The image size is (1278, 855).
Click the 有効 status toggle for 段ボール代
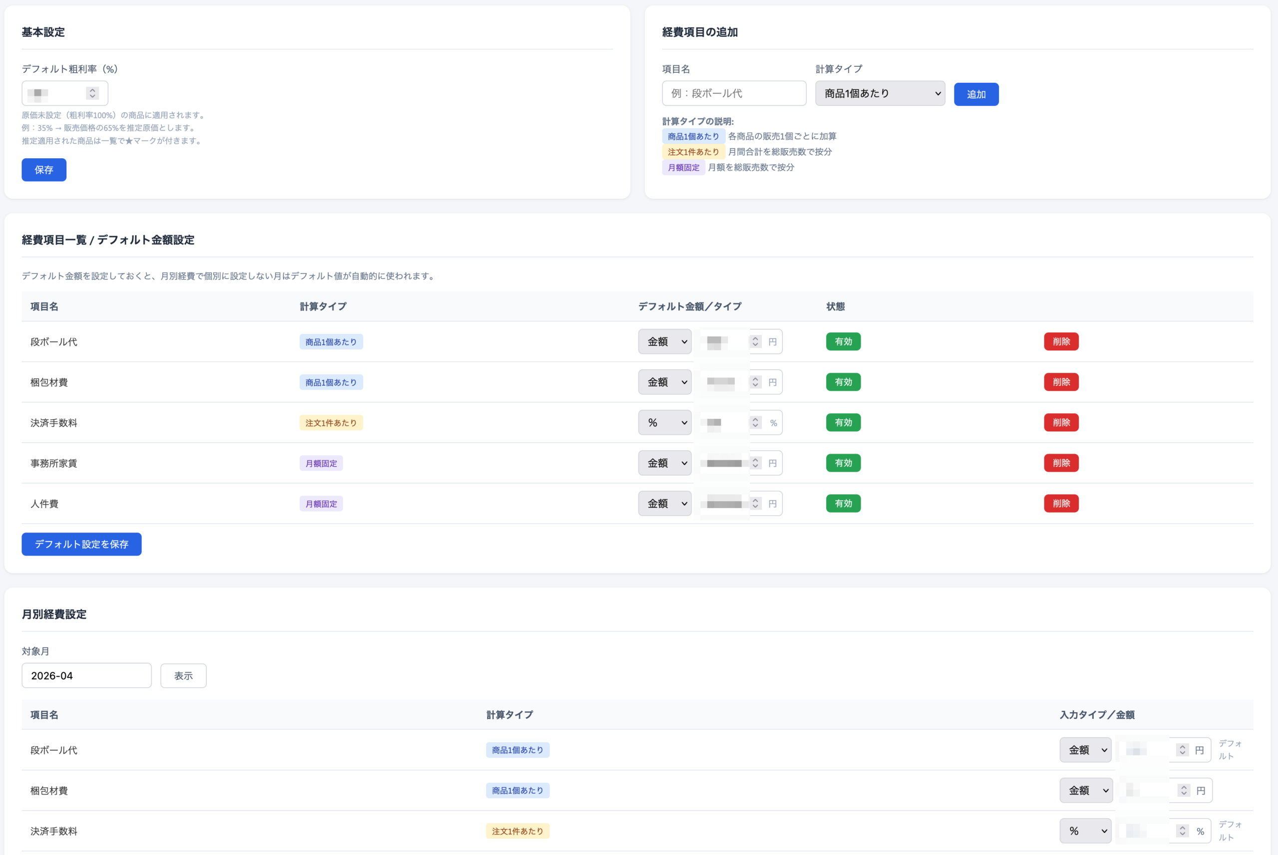(843, 341)
